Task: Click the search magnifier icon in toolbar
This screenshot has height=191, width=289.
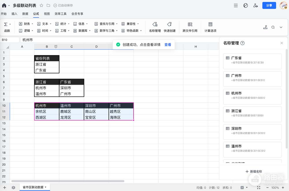Action: tap(273, 27)
